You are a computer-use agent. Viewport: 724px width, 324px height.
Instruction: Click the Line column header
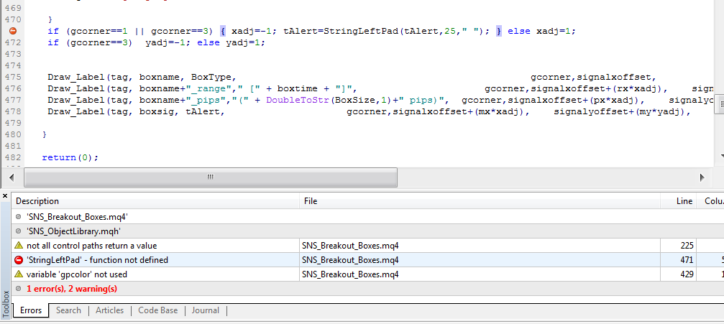[x=684, y=201]
